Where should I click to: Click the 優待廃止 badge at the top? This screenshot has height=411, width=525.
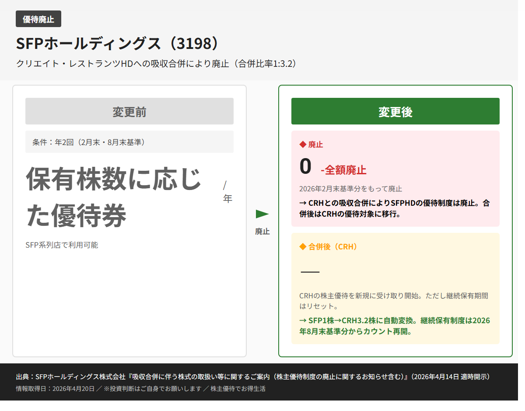[38, 19]
